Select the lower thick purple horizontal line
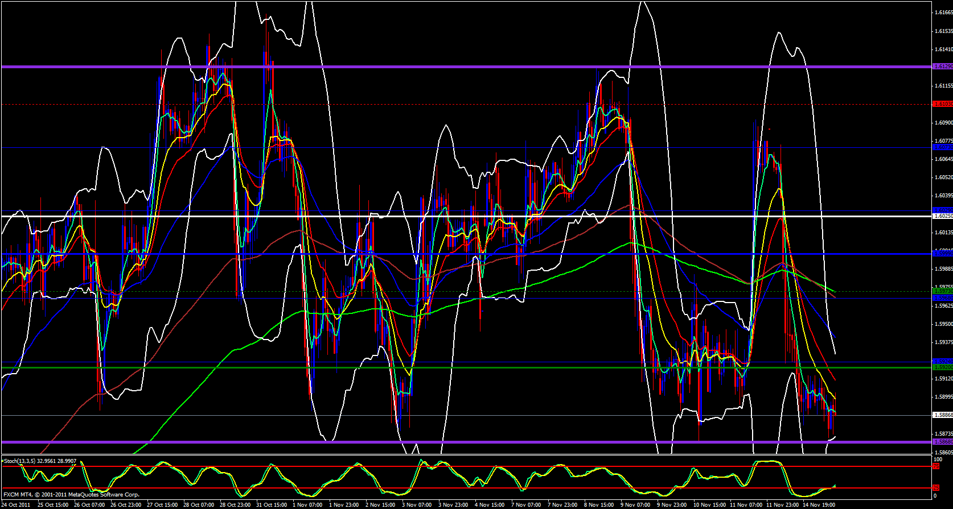953x509 pixels. pyautogui.click(x=455, y=442)
